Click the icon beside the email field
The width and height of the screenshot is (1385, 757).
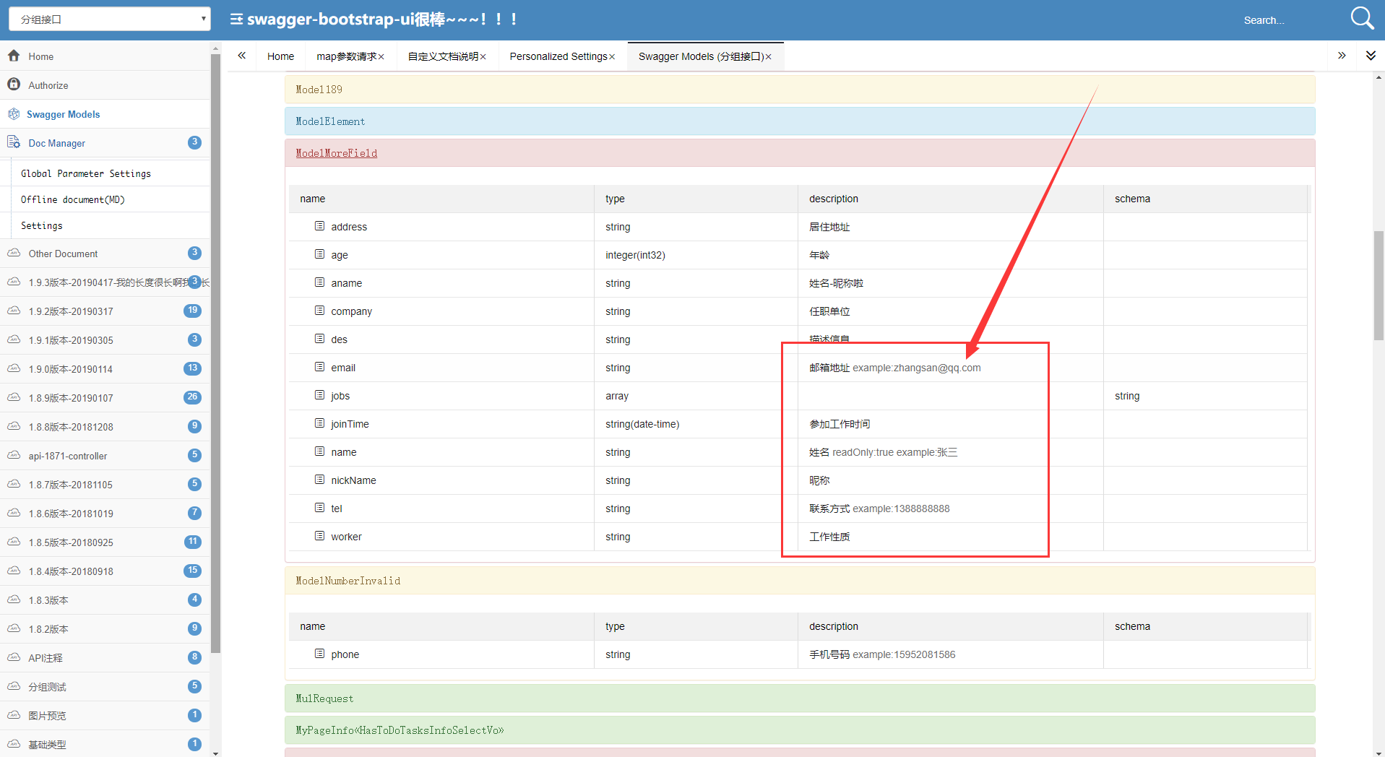tap(319, 367)
